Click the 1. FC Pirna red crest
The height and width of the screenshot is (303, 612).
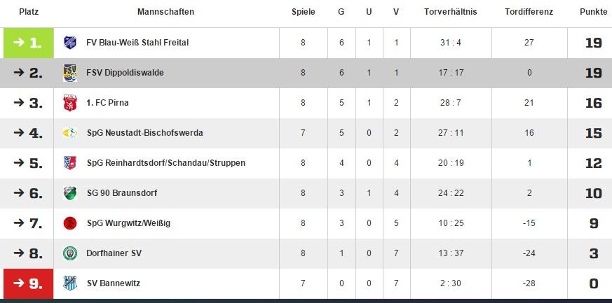click(69, 103)
